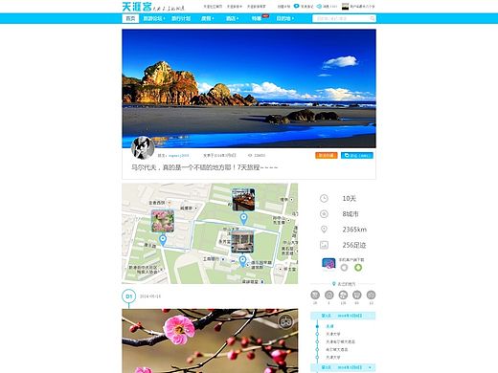The image size is (498, 373).
Task: Open the plum blossom photo
Action: pos(210,340)
